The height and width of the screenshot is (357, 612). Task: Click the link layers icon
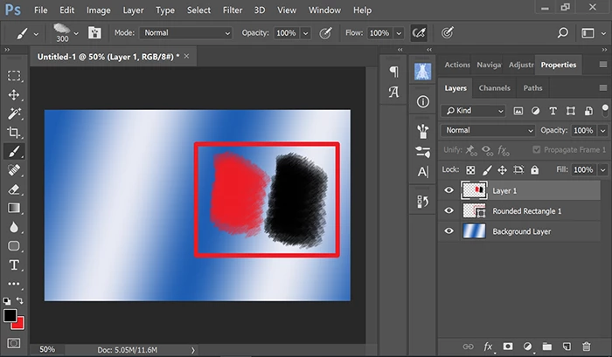click(468, 347)
